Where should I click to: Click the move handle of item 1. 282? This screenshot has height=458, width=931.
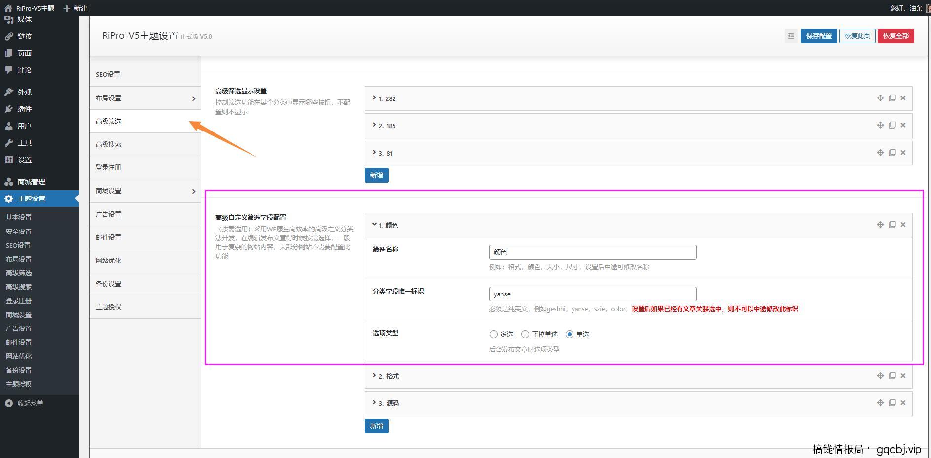coord(880,98)
